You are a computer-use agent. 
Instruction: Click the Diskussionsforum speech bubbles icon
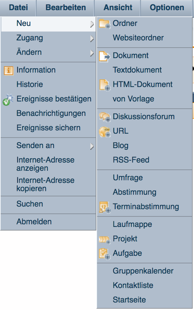(105, 117)
